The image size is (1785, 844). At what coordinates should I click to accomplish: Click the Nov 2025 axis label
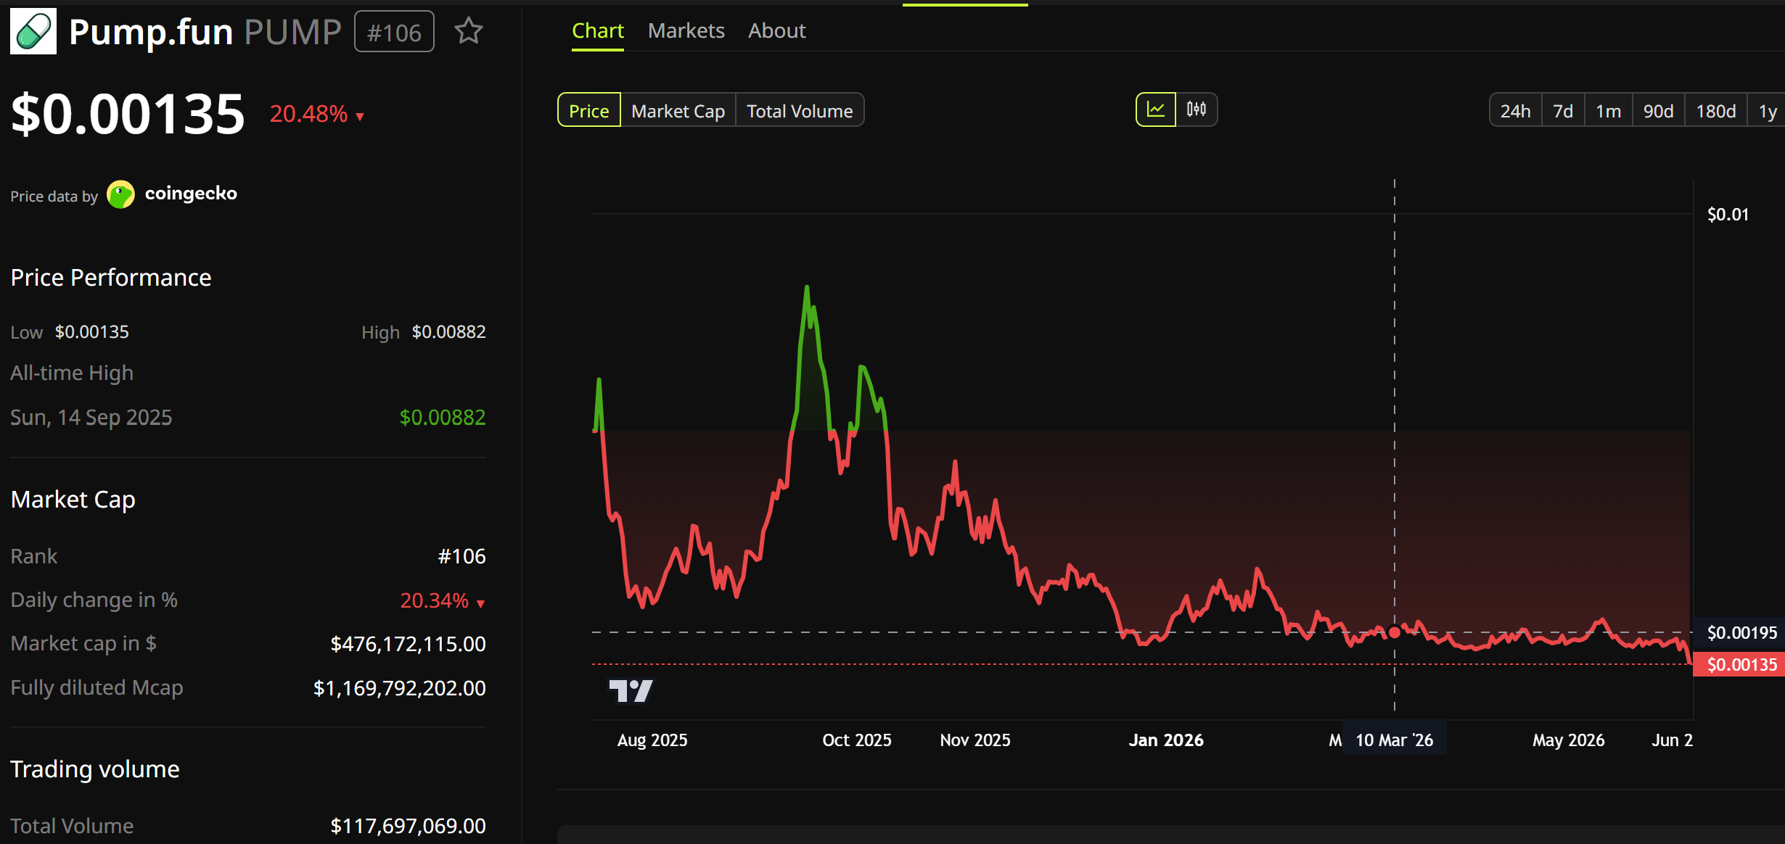tap(975, 740)
